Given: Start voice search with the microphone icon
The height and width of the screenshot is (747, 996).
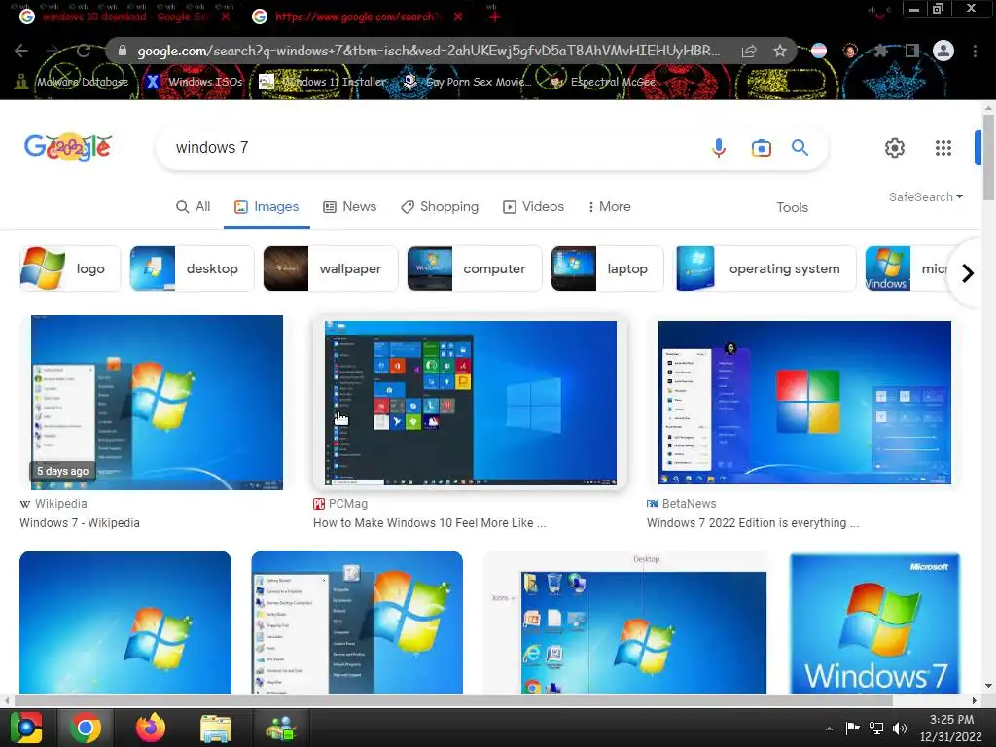Looking at the screenshot, I should click(x=719, y=148).
